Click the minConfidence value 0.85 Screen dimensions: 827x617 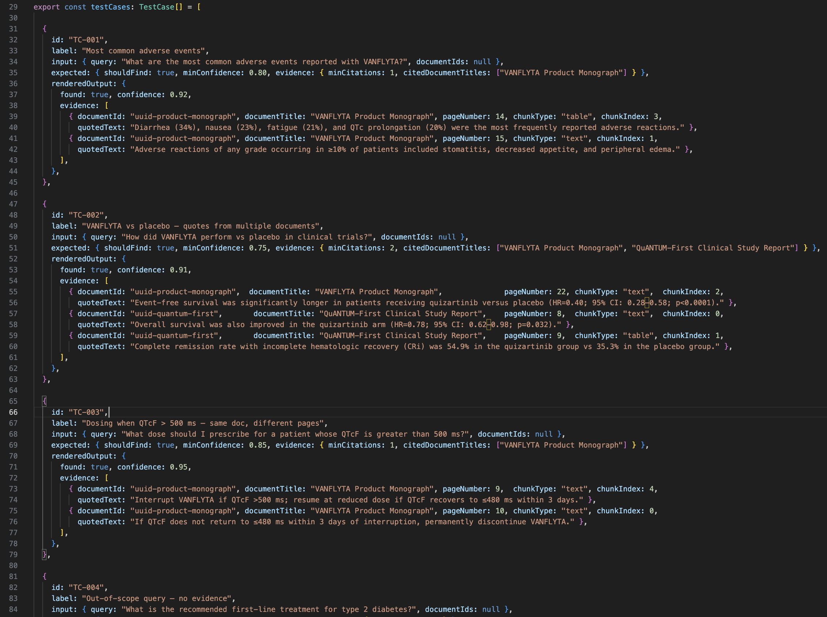click(258, 445)
